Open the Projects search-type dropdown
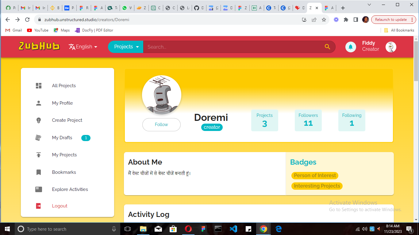The height and width of the screenshot is (235, 419). click(x=126, y=47)
